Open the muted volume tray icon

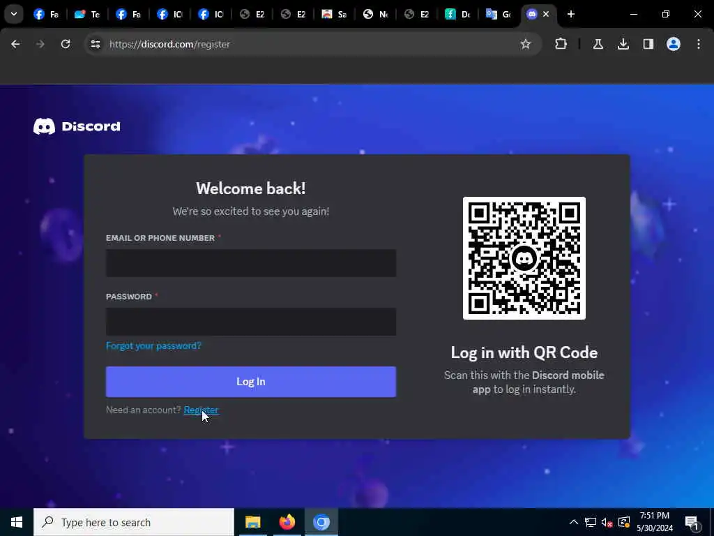(607, 522)
